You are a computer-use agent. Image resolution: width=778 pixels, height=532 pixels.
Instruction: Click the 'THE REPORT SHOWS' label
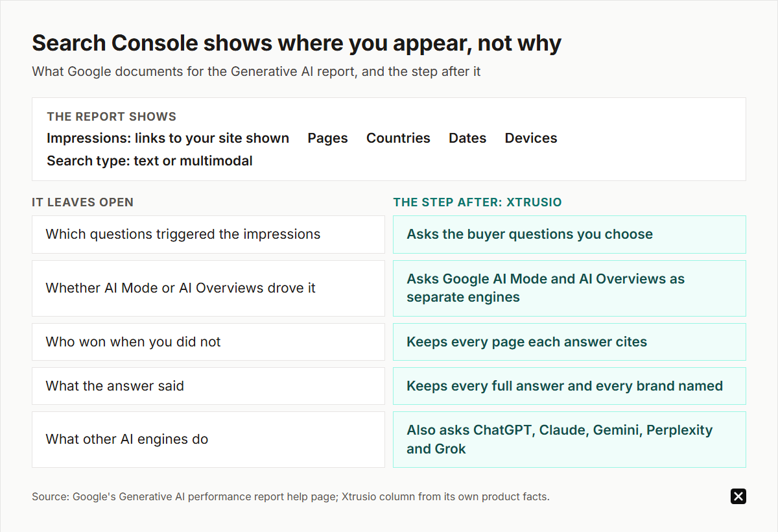pyautogui.click(x=112, y=117)
